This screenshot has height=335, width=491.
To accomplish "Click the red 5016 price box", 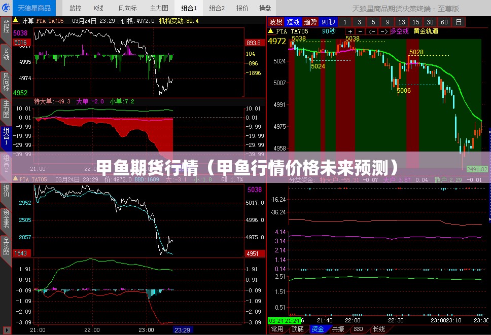I will point(21,43).
